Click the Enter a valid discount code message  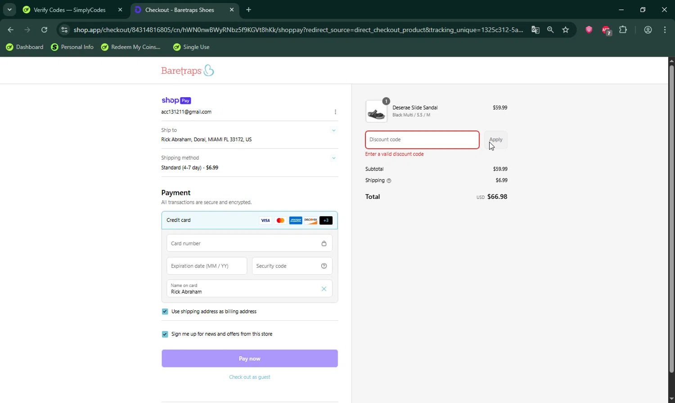(394, 154)
